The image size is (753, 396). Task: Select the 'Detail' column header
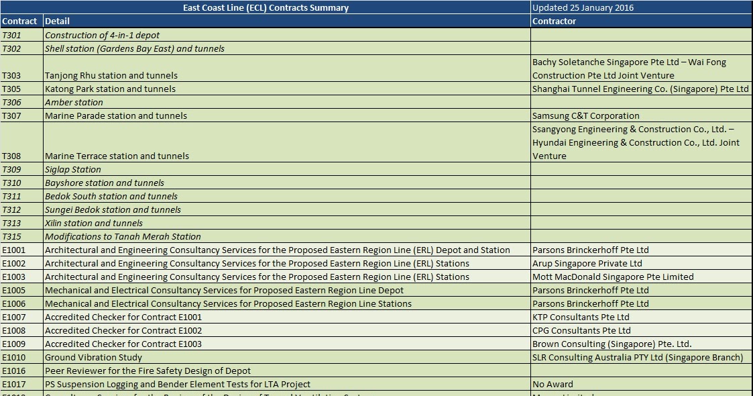pyautogui.click(x=287, y=21)
